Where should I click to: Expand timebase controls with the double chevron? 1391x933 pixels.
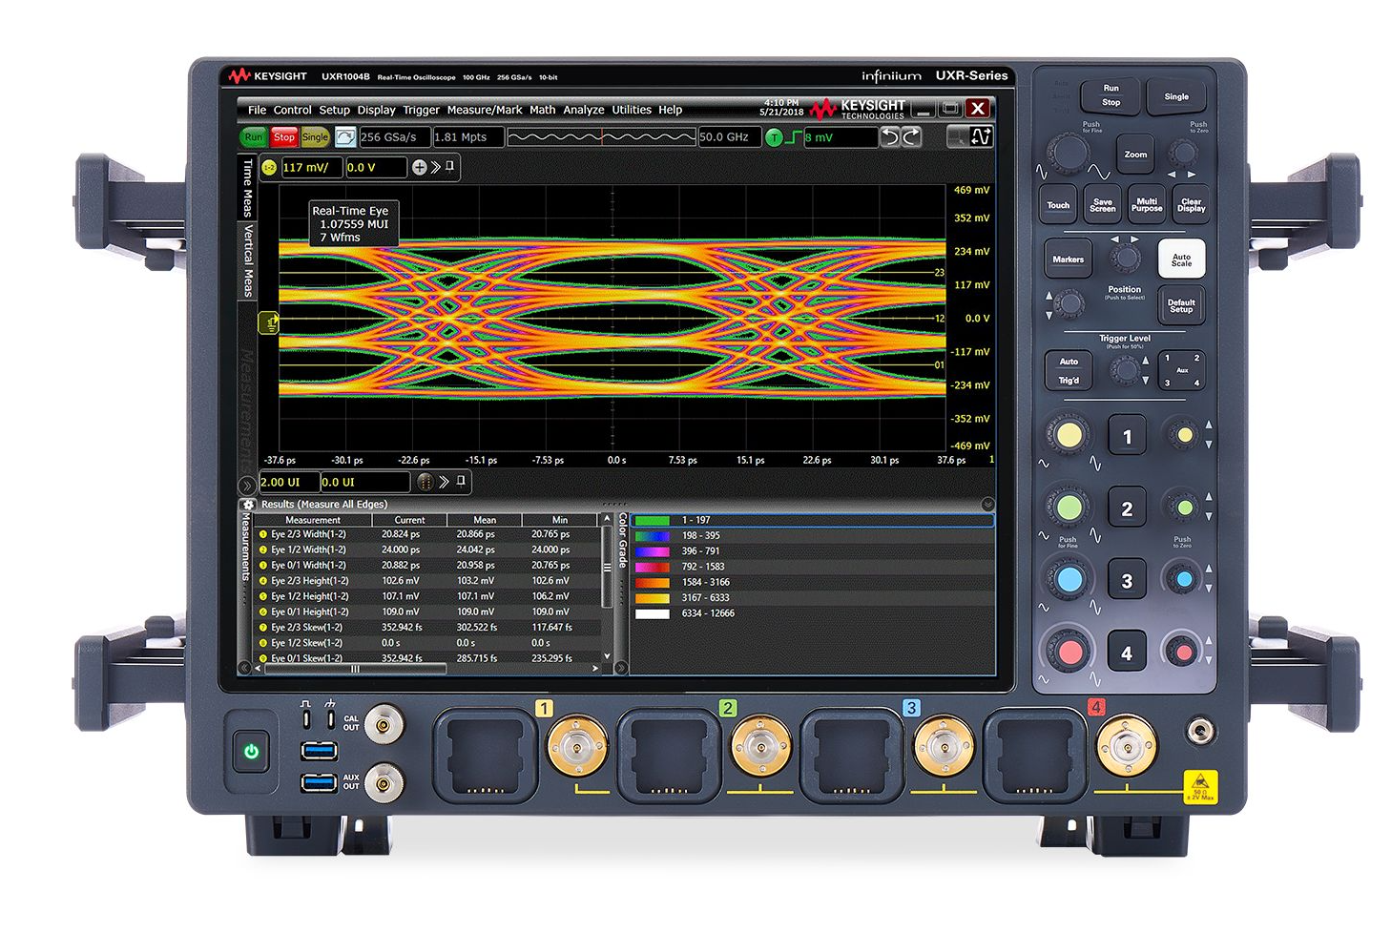444,483
